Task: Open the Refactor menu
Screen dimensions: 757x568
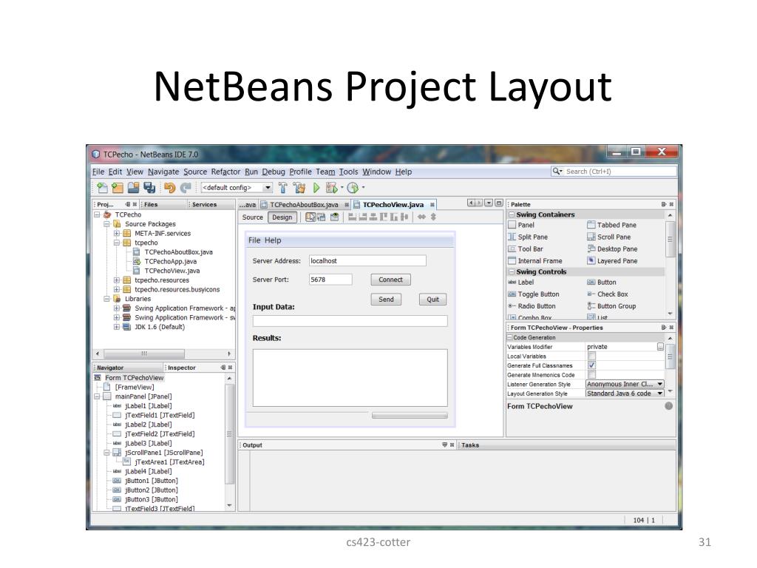Action: 225,172
